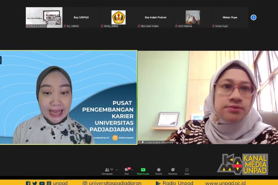Open the Reactions menu
Screen dimensions: 278x185
pos(173,171)
